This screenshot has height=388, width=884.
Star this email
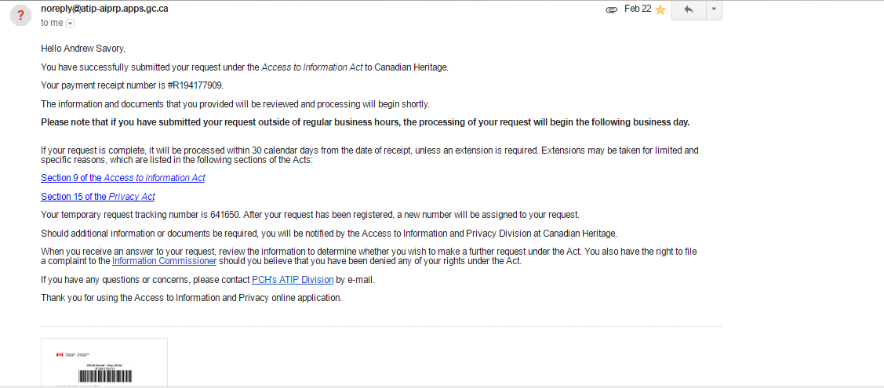[x=660, y=10]
